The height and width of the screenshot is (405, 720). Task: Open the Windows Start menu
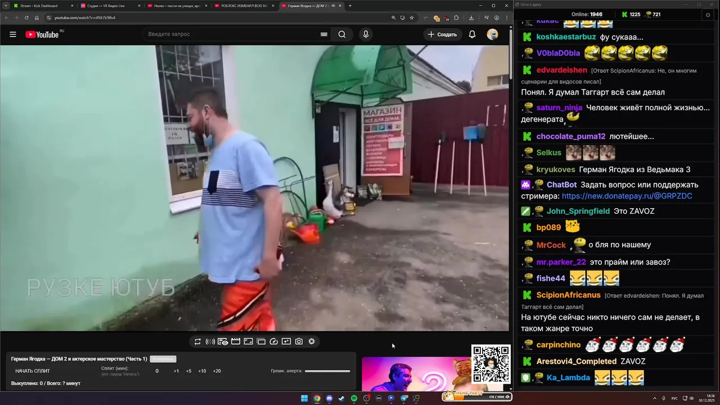tap(304, 398)
